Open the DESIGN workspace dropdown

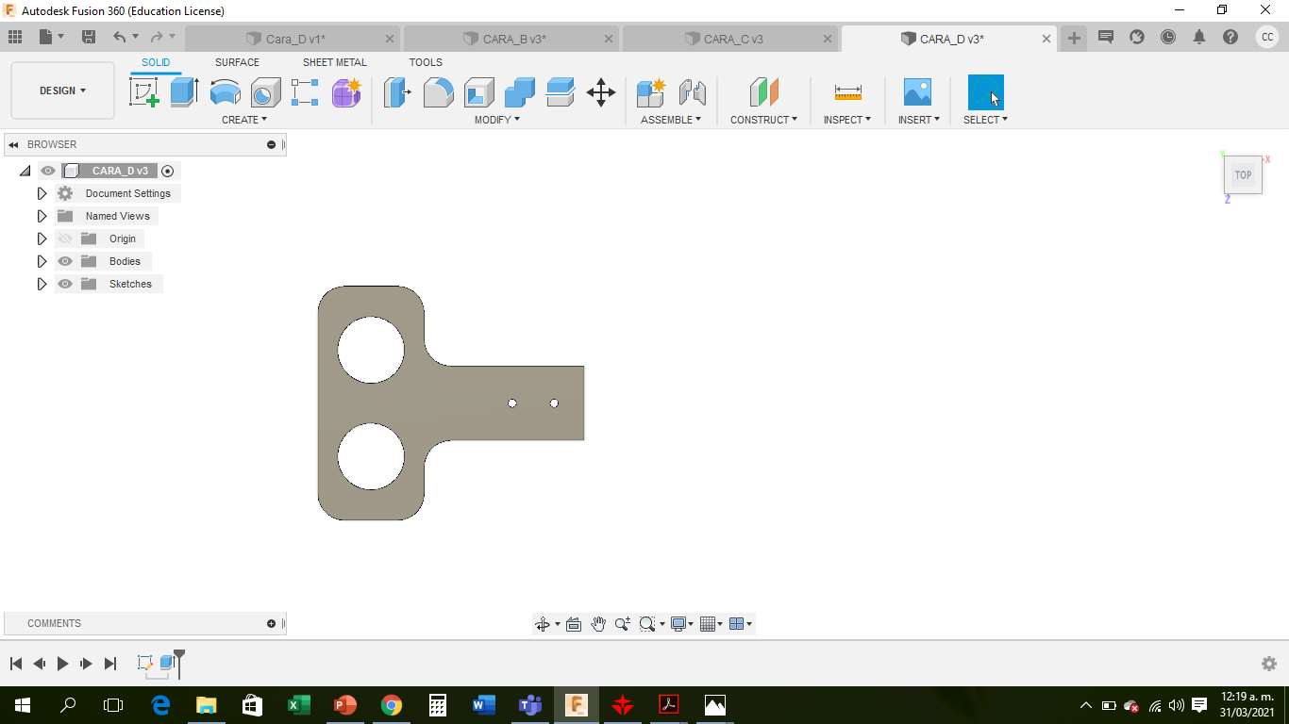pos(62,90)
